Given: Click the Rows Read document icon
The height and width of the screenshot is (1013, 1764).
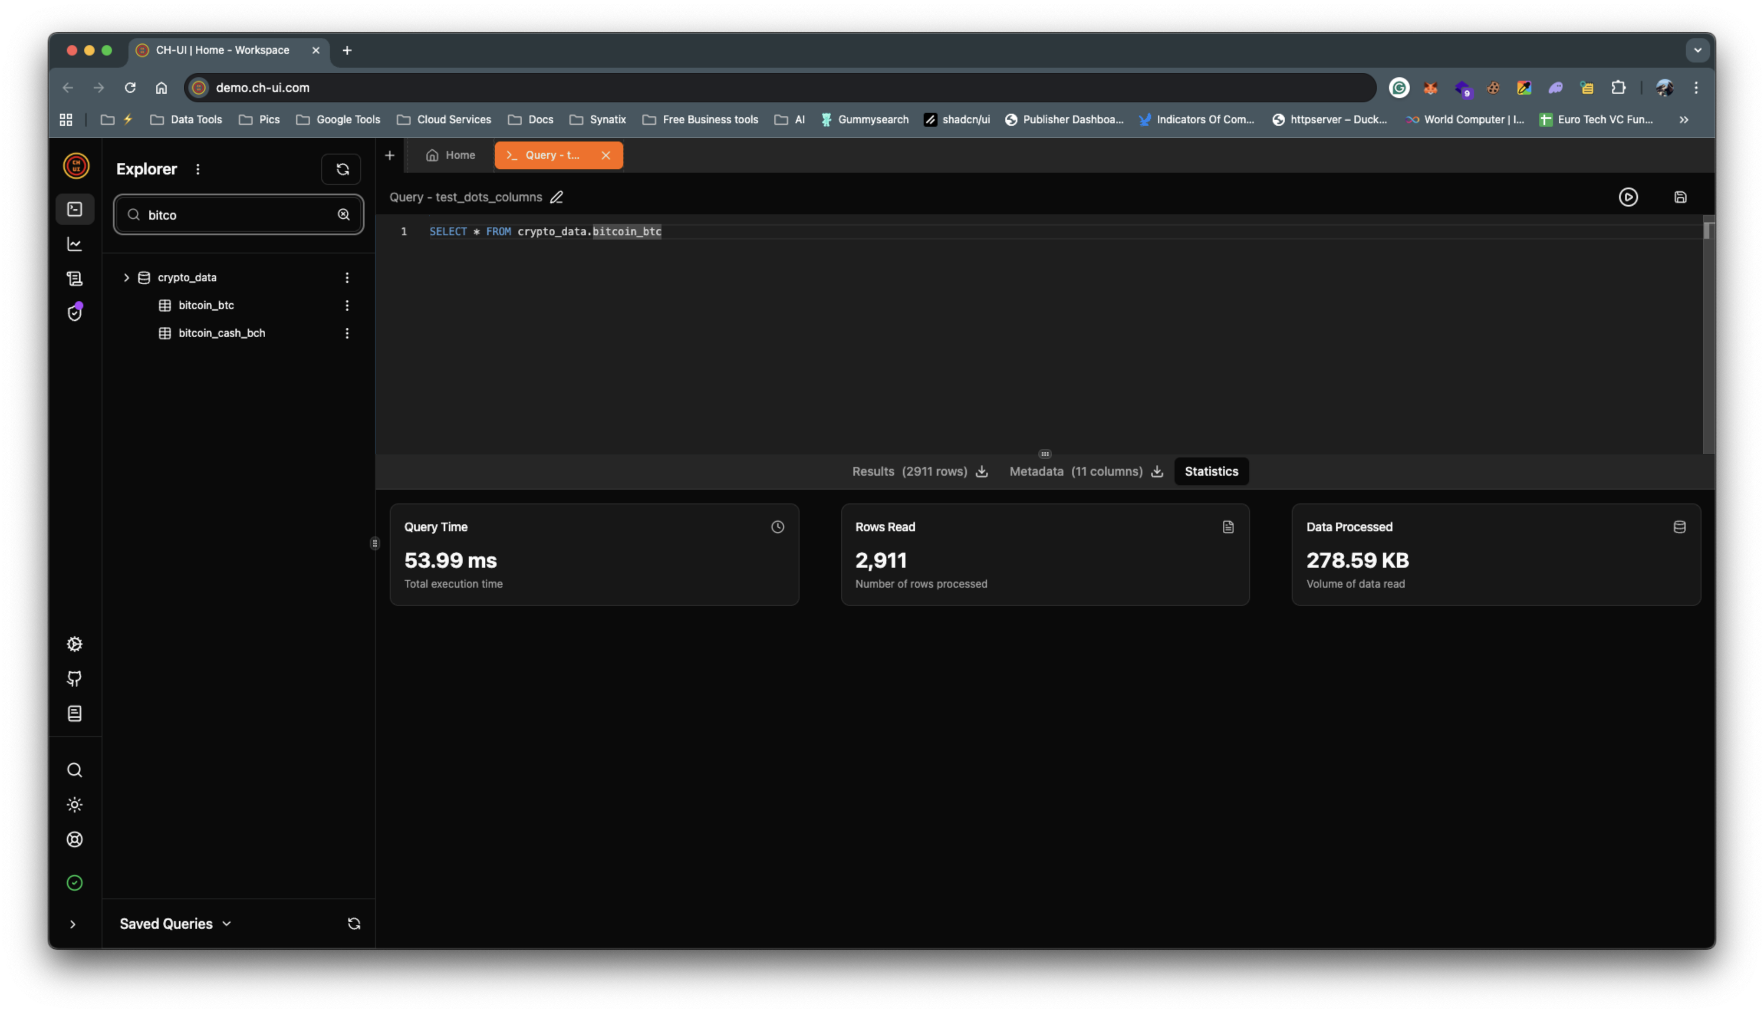Looking at the screenshot, I should [1228, 526].
